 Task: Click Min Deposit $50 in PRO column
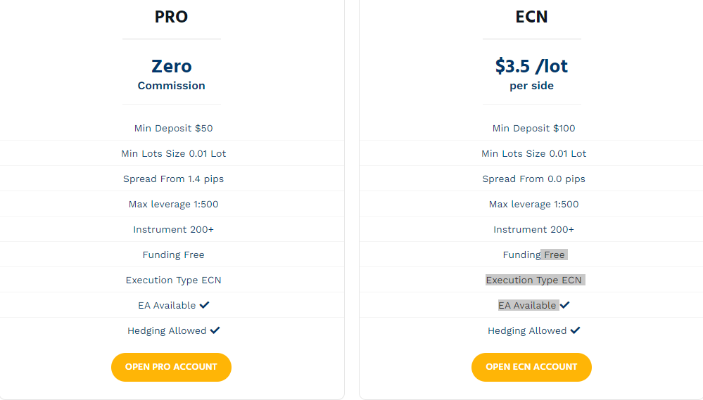[x=174, y=128]
